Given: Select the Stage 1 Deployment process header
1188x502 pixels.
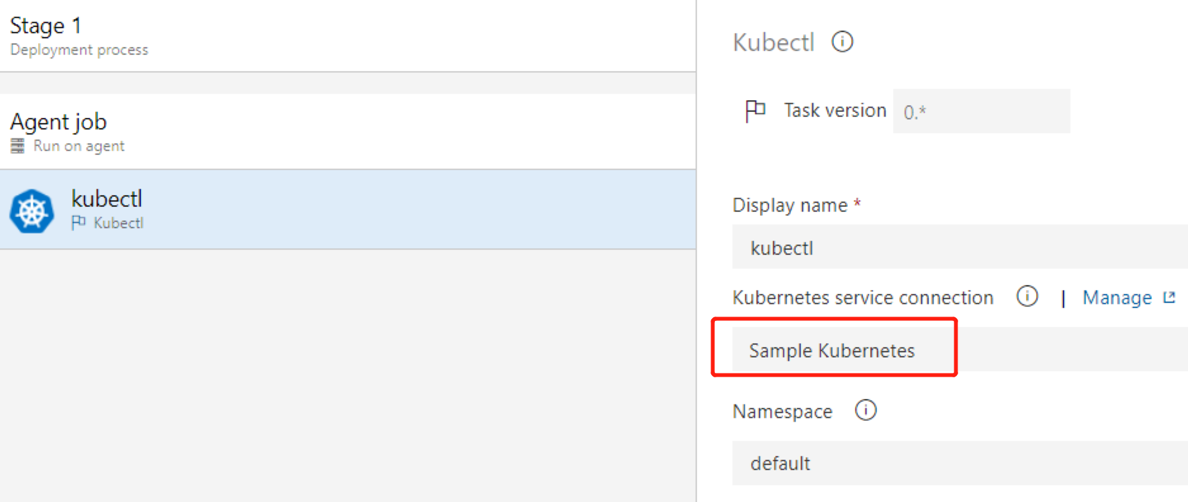Looking at the screenshot, I should [x=348, y=35].
